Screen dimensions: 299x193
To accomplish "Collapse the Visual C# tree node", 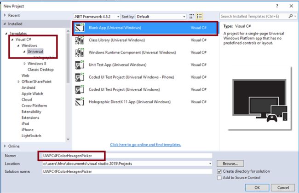I will point(12,40).
